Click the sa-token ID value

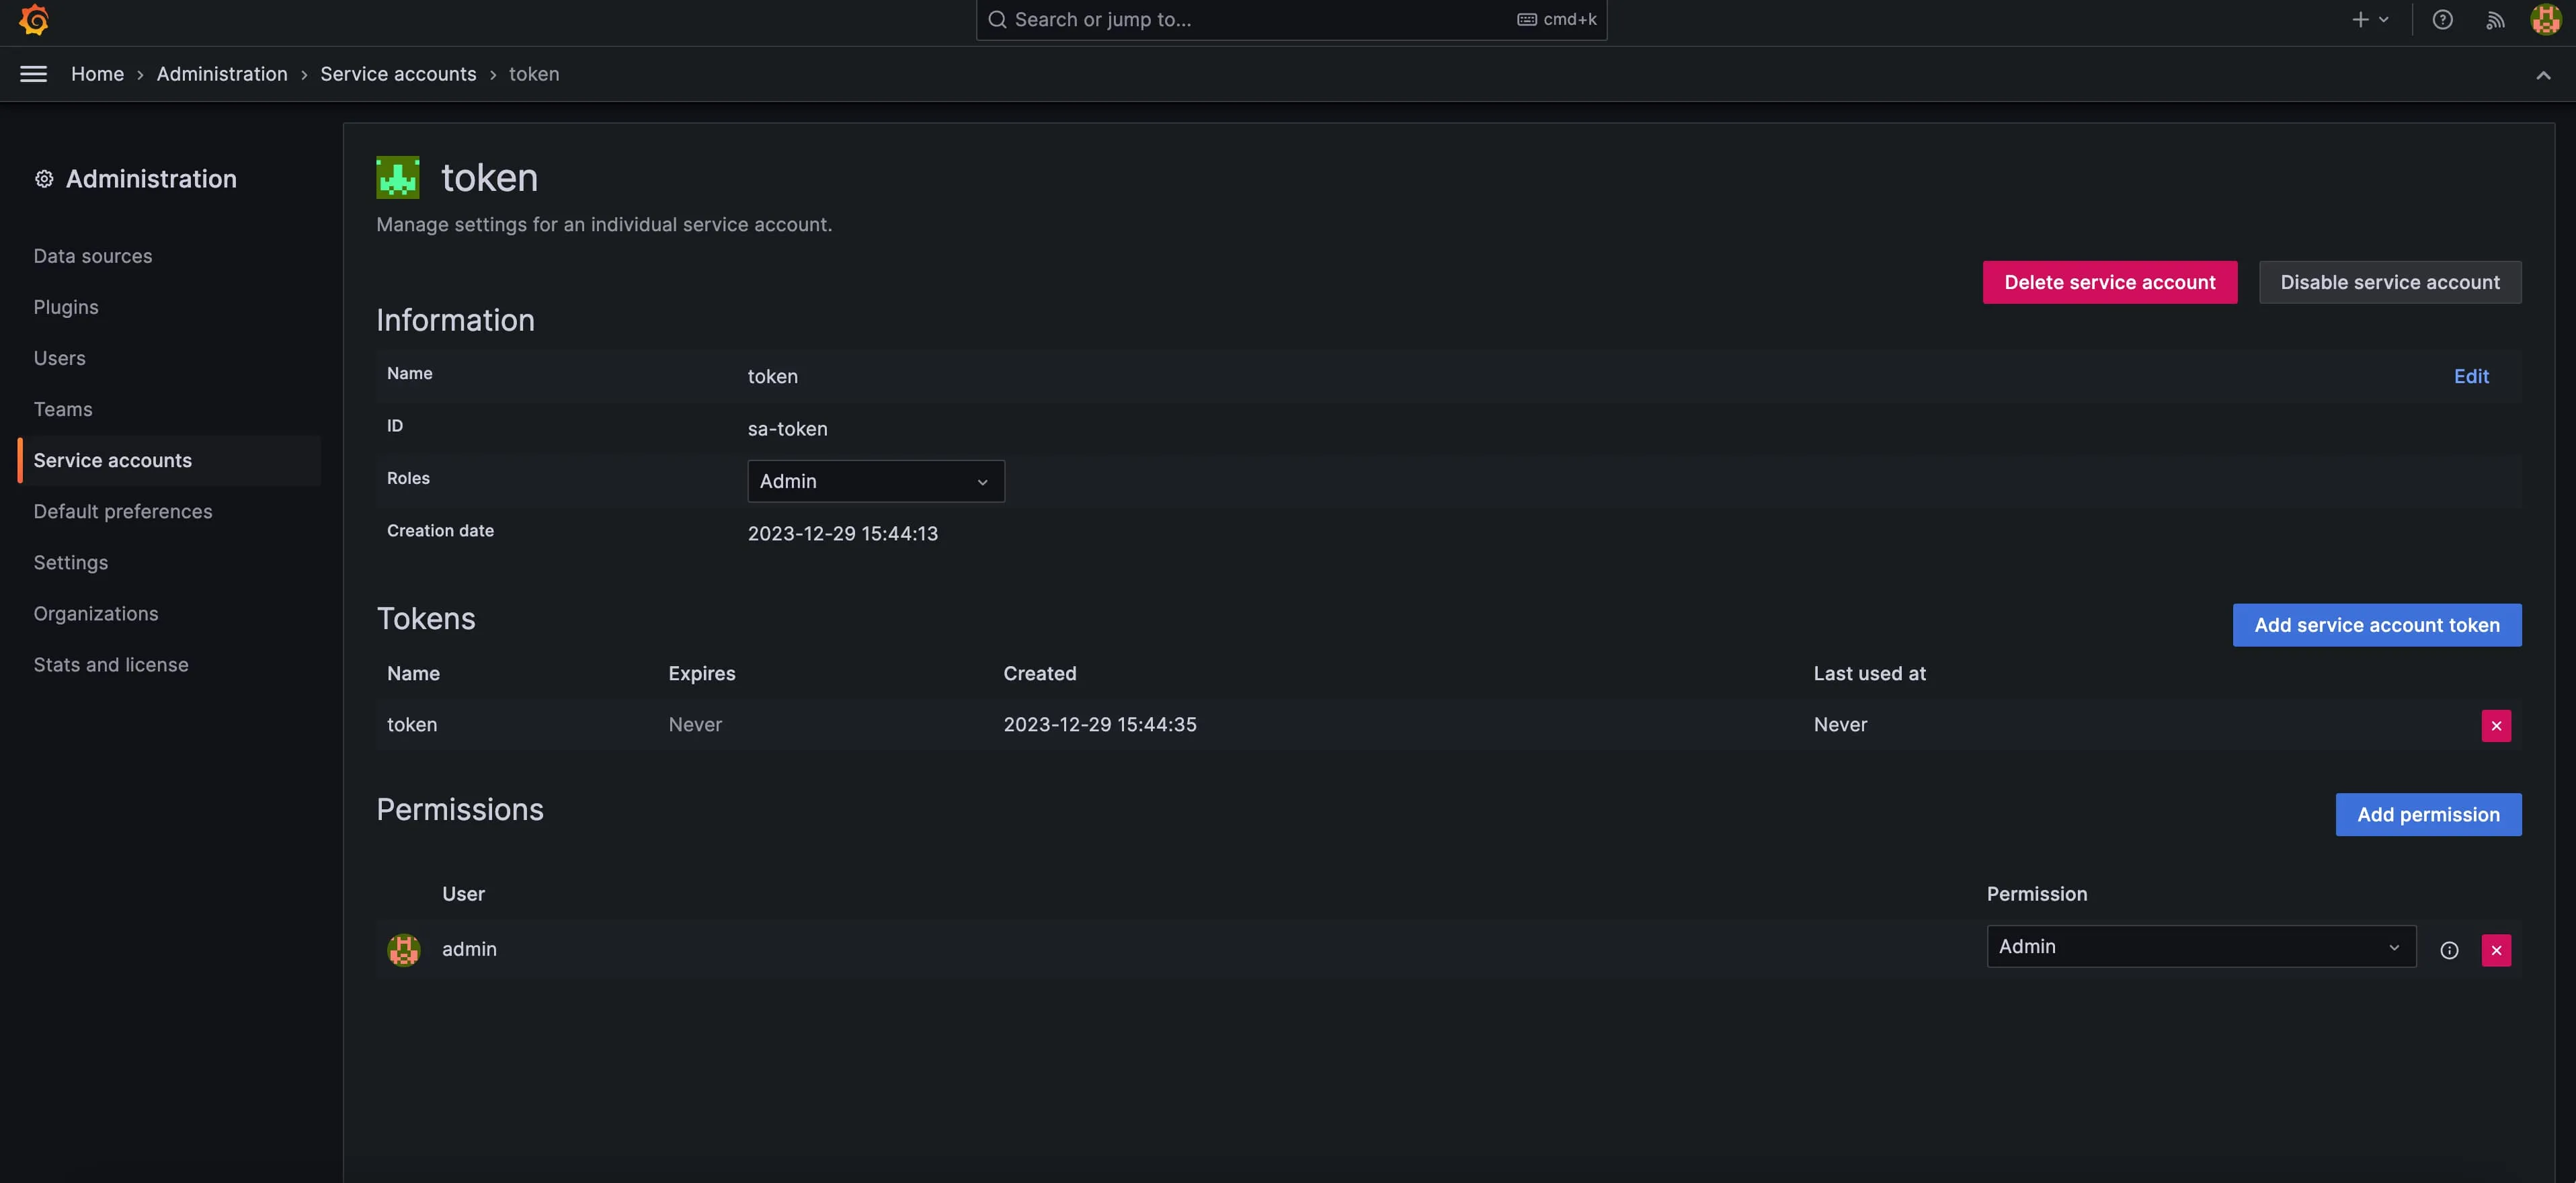[788, 429]
